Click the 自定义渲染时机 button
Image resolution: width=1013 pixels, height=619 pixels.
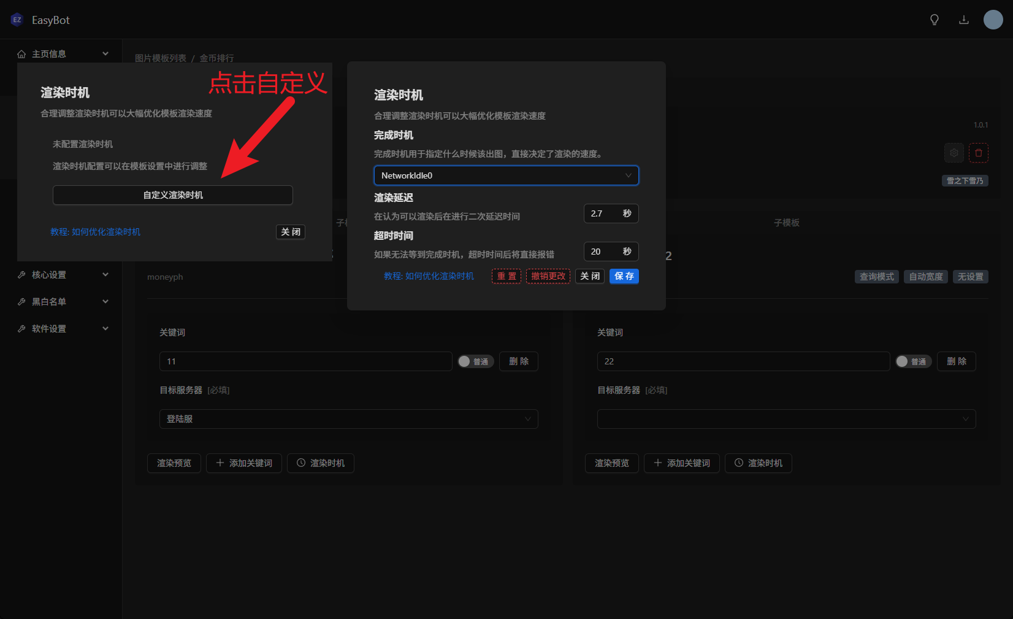172,195
